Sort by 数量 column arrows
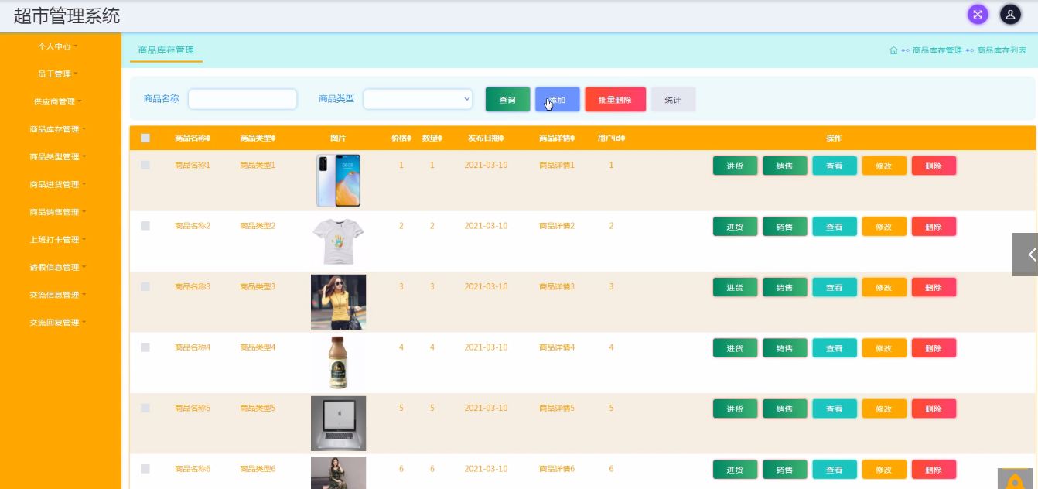 (440, 138)
